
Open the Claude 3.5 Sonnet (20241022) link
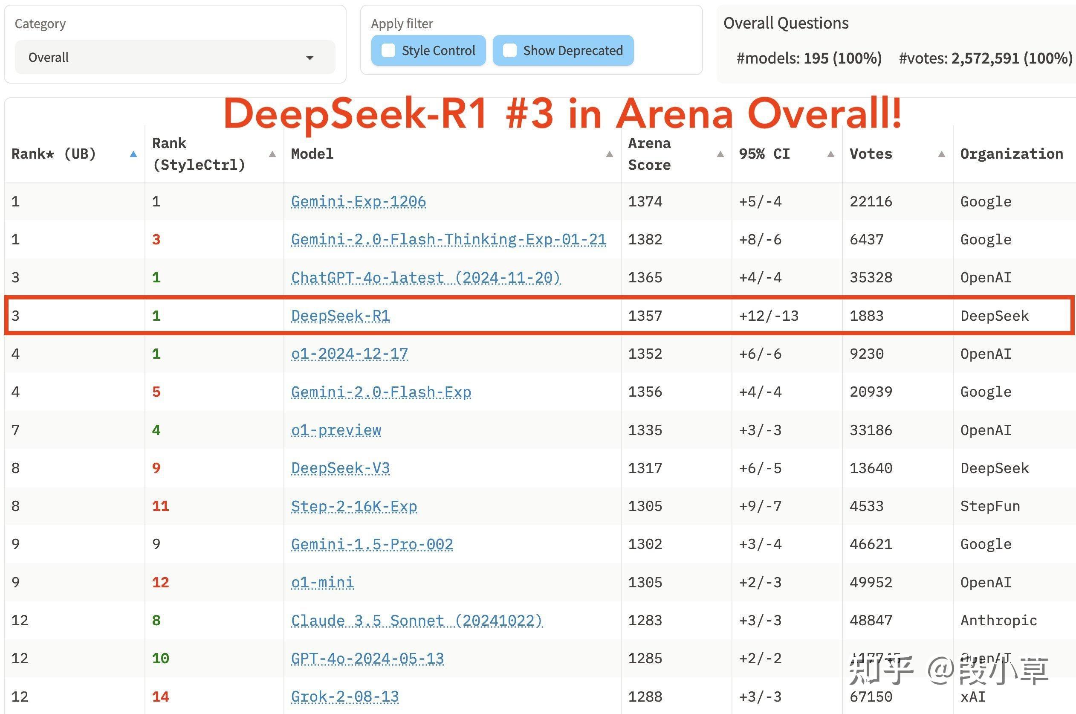coord(417,620)
